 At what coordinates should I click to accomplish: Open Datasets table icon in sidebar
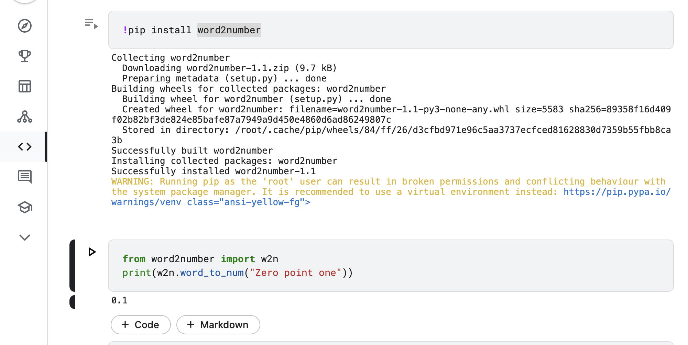click(25, 86)
